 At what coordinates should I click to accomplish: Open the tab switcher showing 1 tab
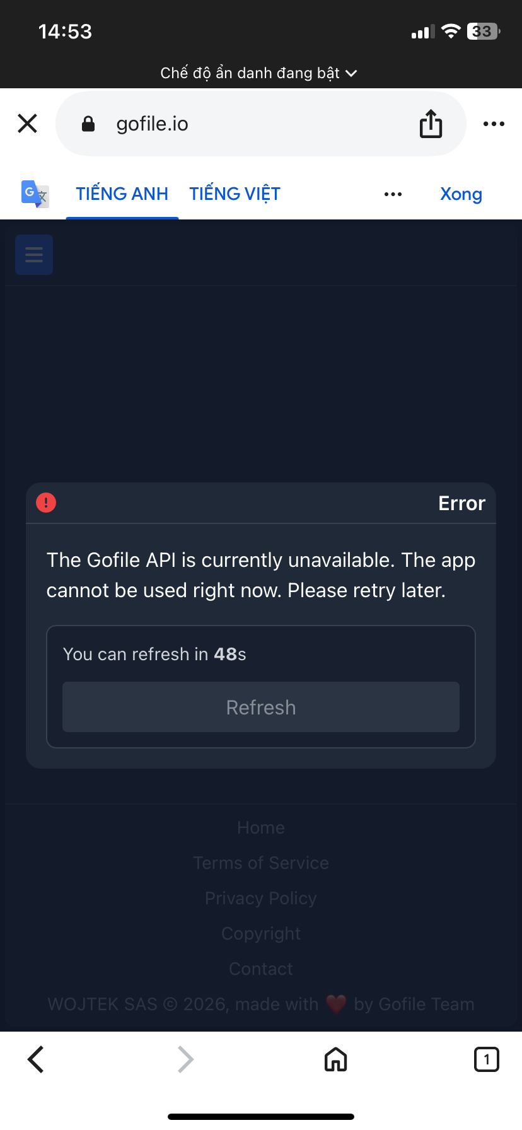point(486,1059)
